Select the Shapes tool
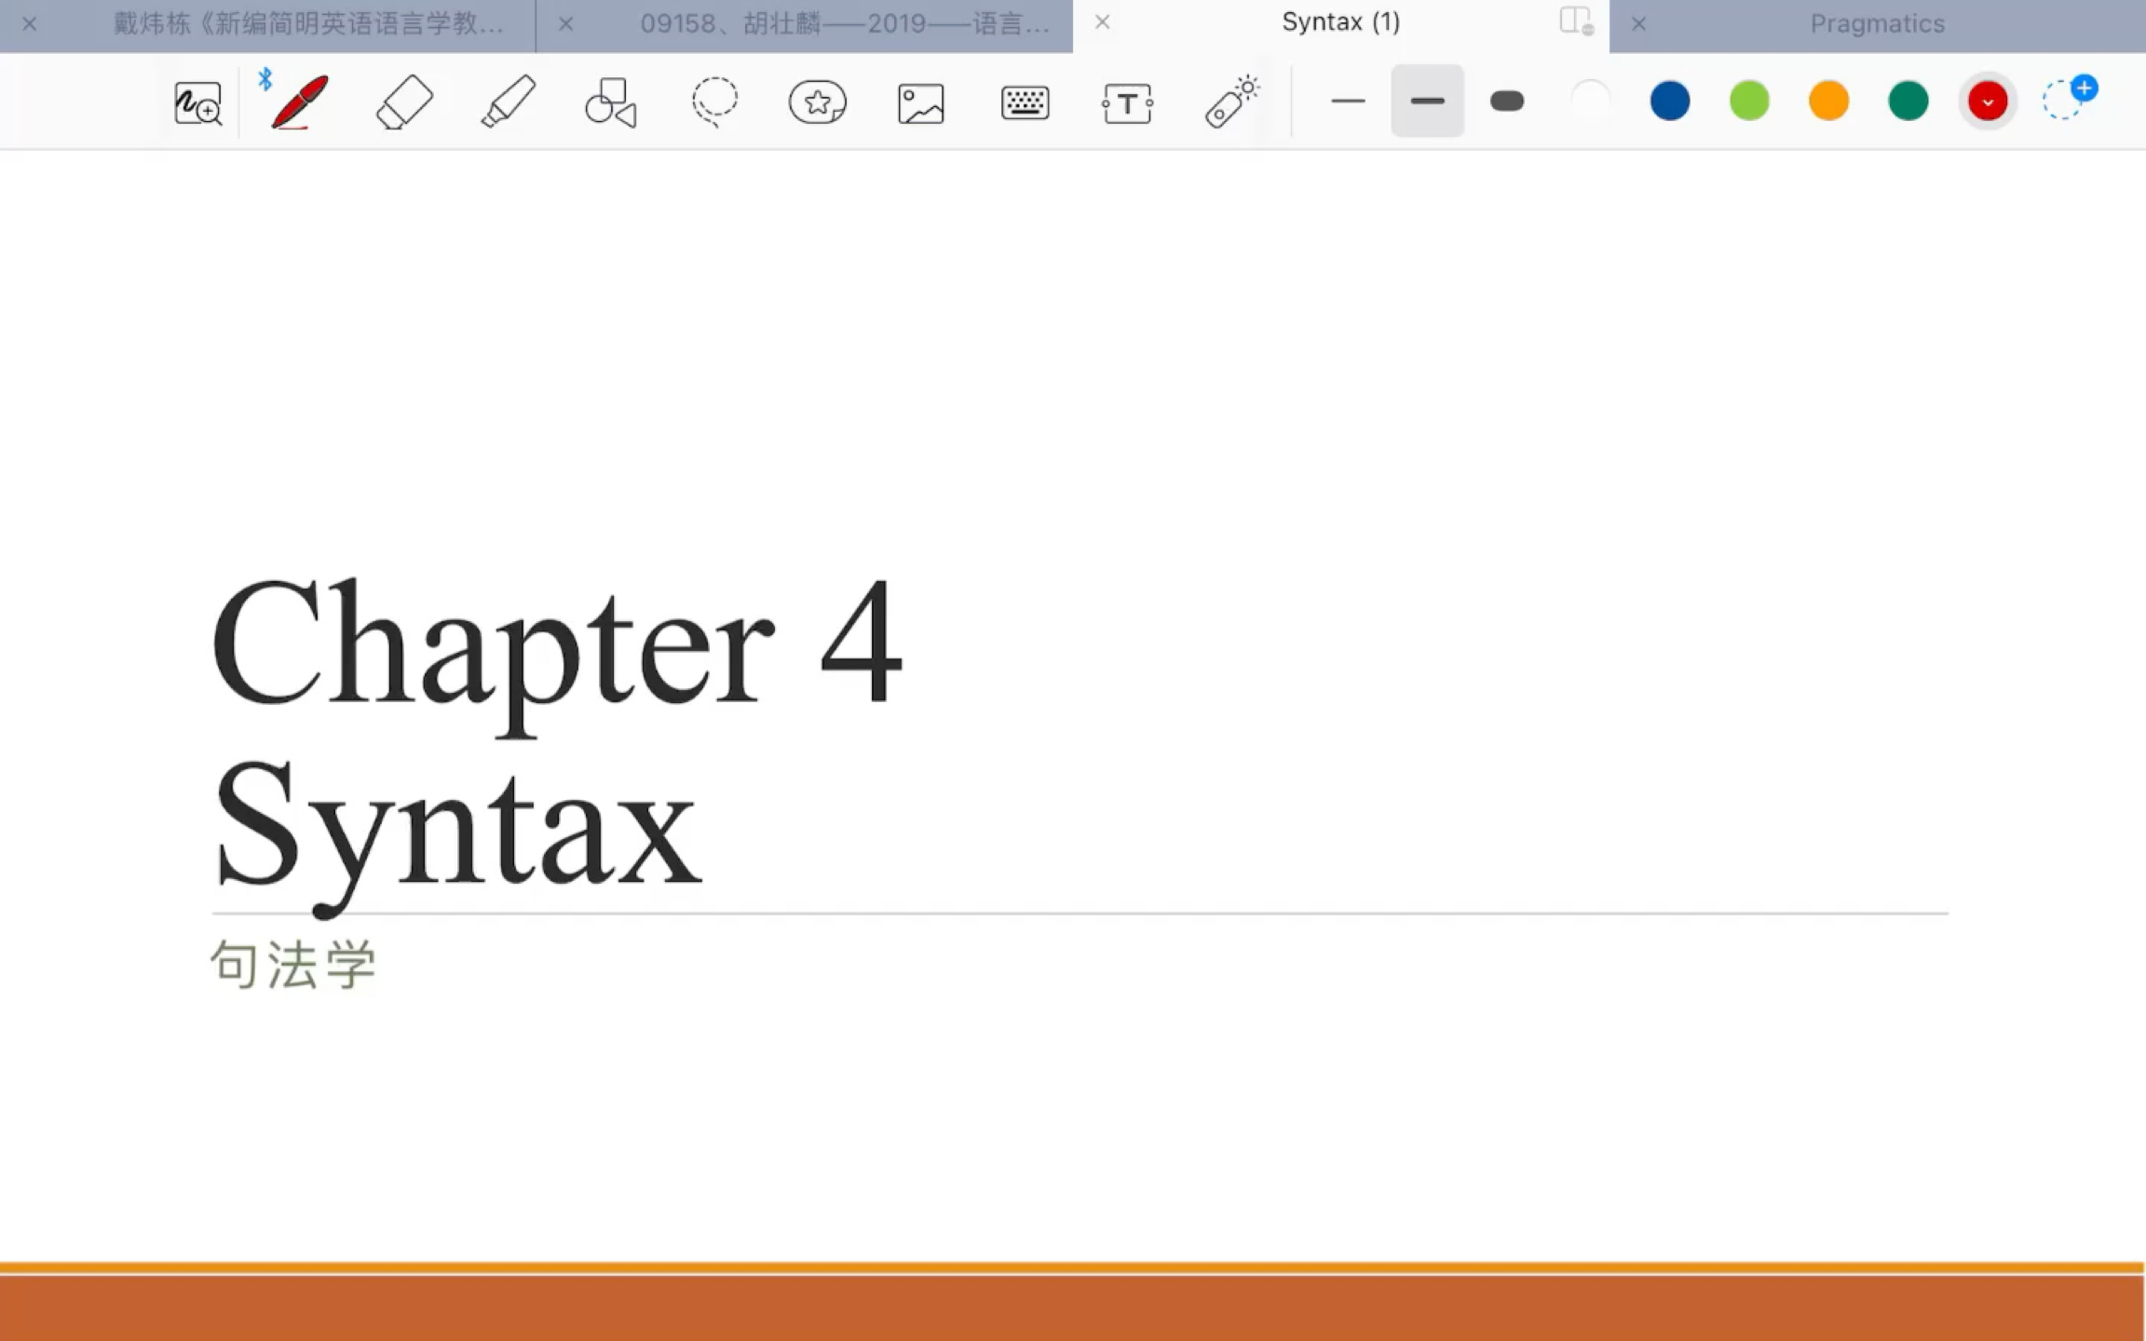 (611, 102)
